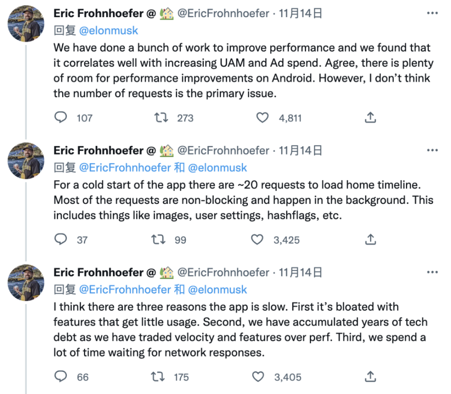This screenshot has height=394, width=451.
Task: Retweet the post with 99 retweets
Action: pos(158,239)
